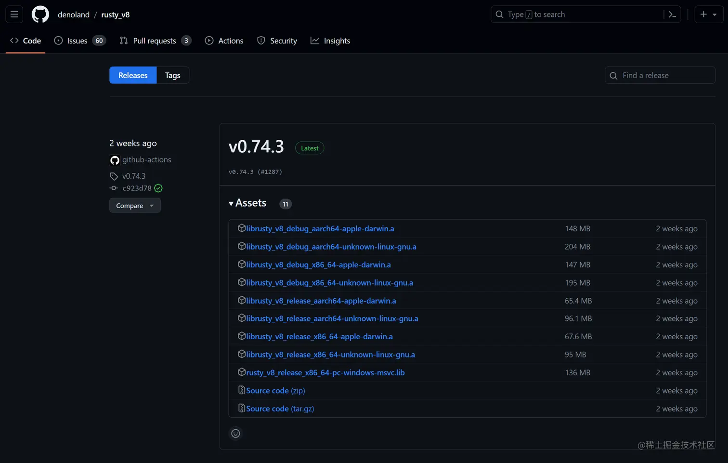Click the 65.4 MB size cell

(x=578, y=301)
